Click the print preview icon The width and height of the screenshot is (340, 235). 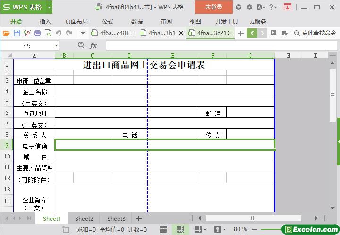[48, 33]
